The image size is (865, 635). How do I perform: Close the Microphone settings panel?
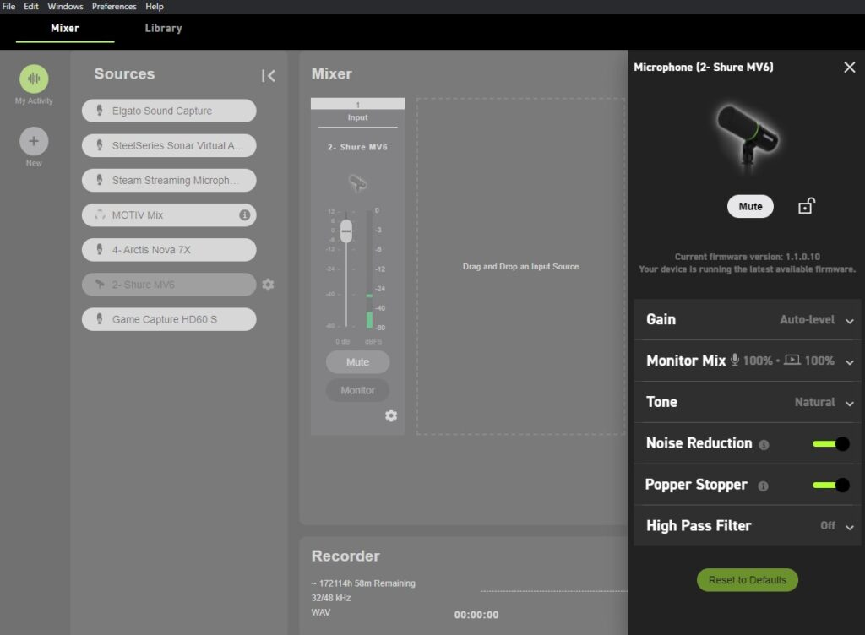point(850,68)
